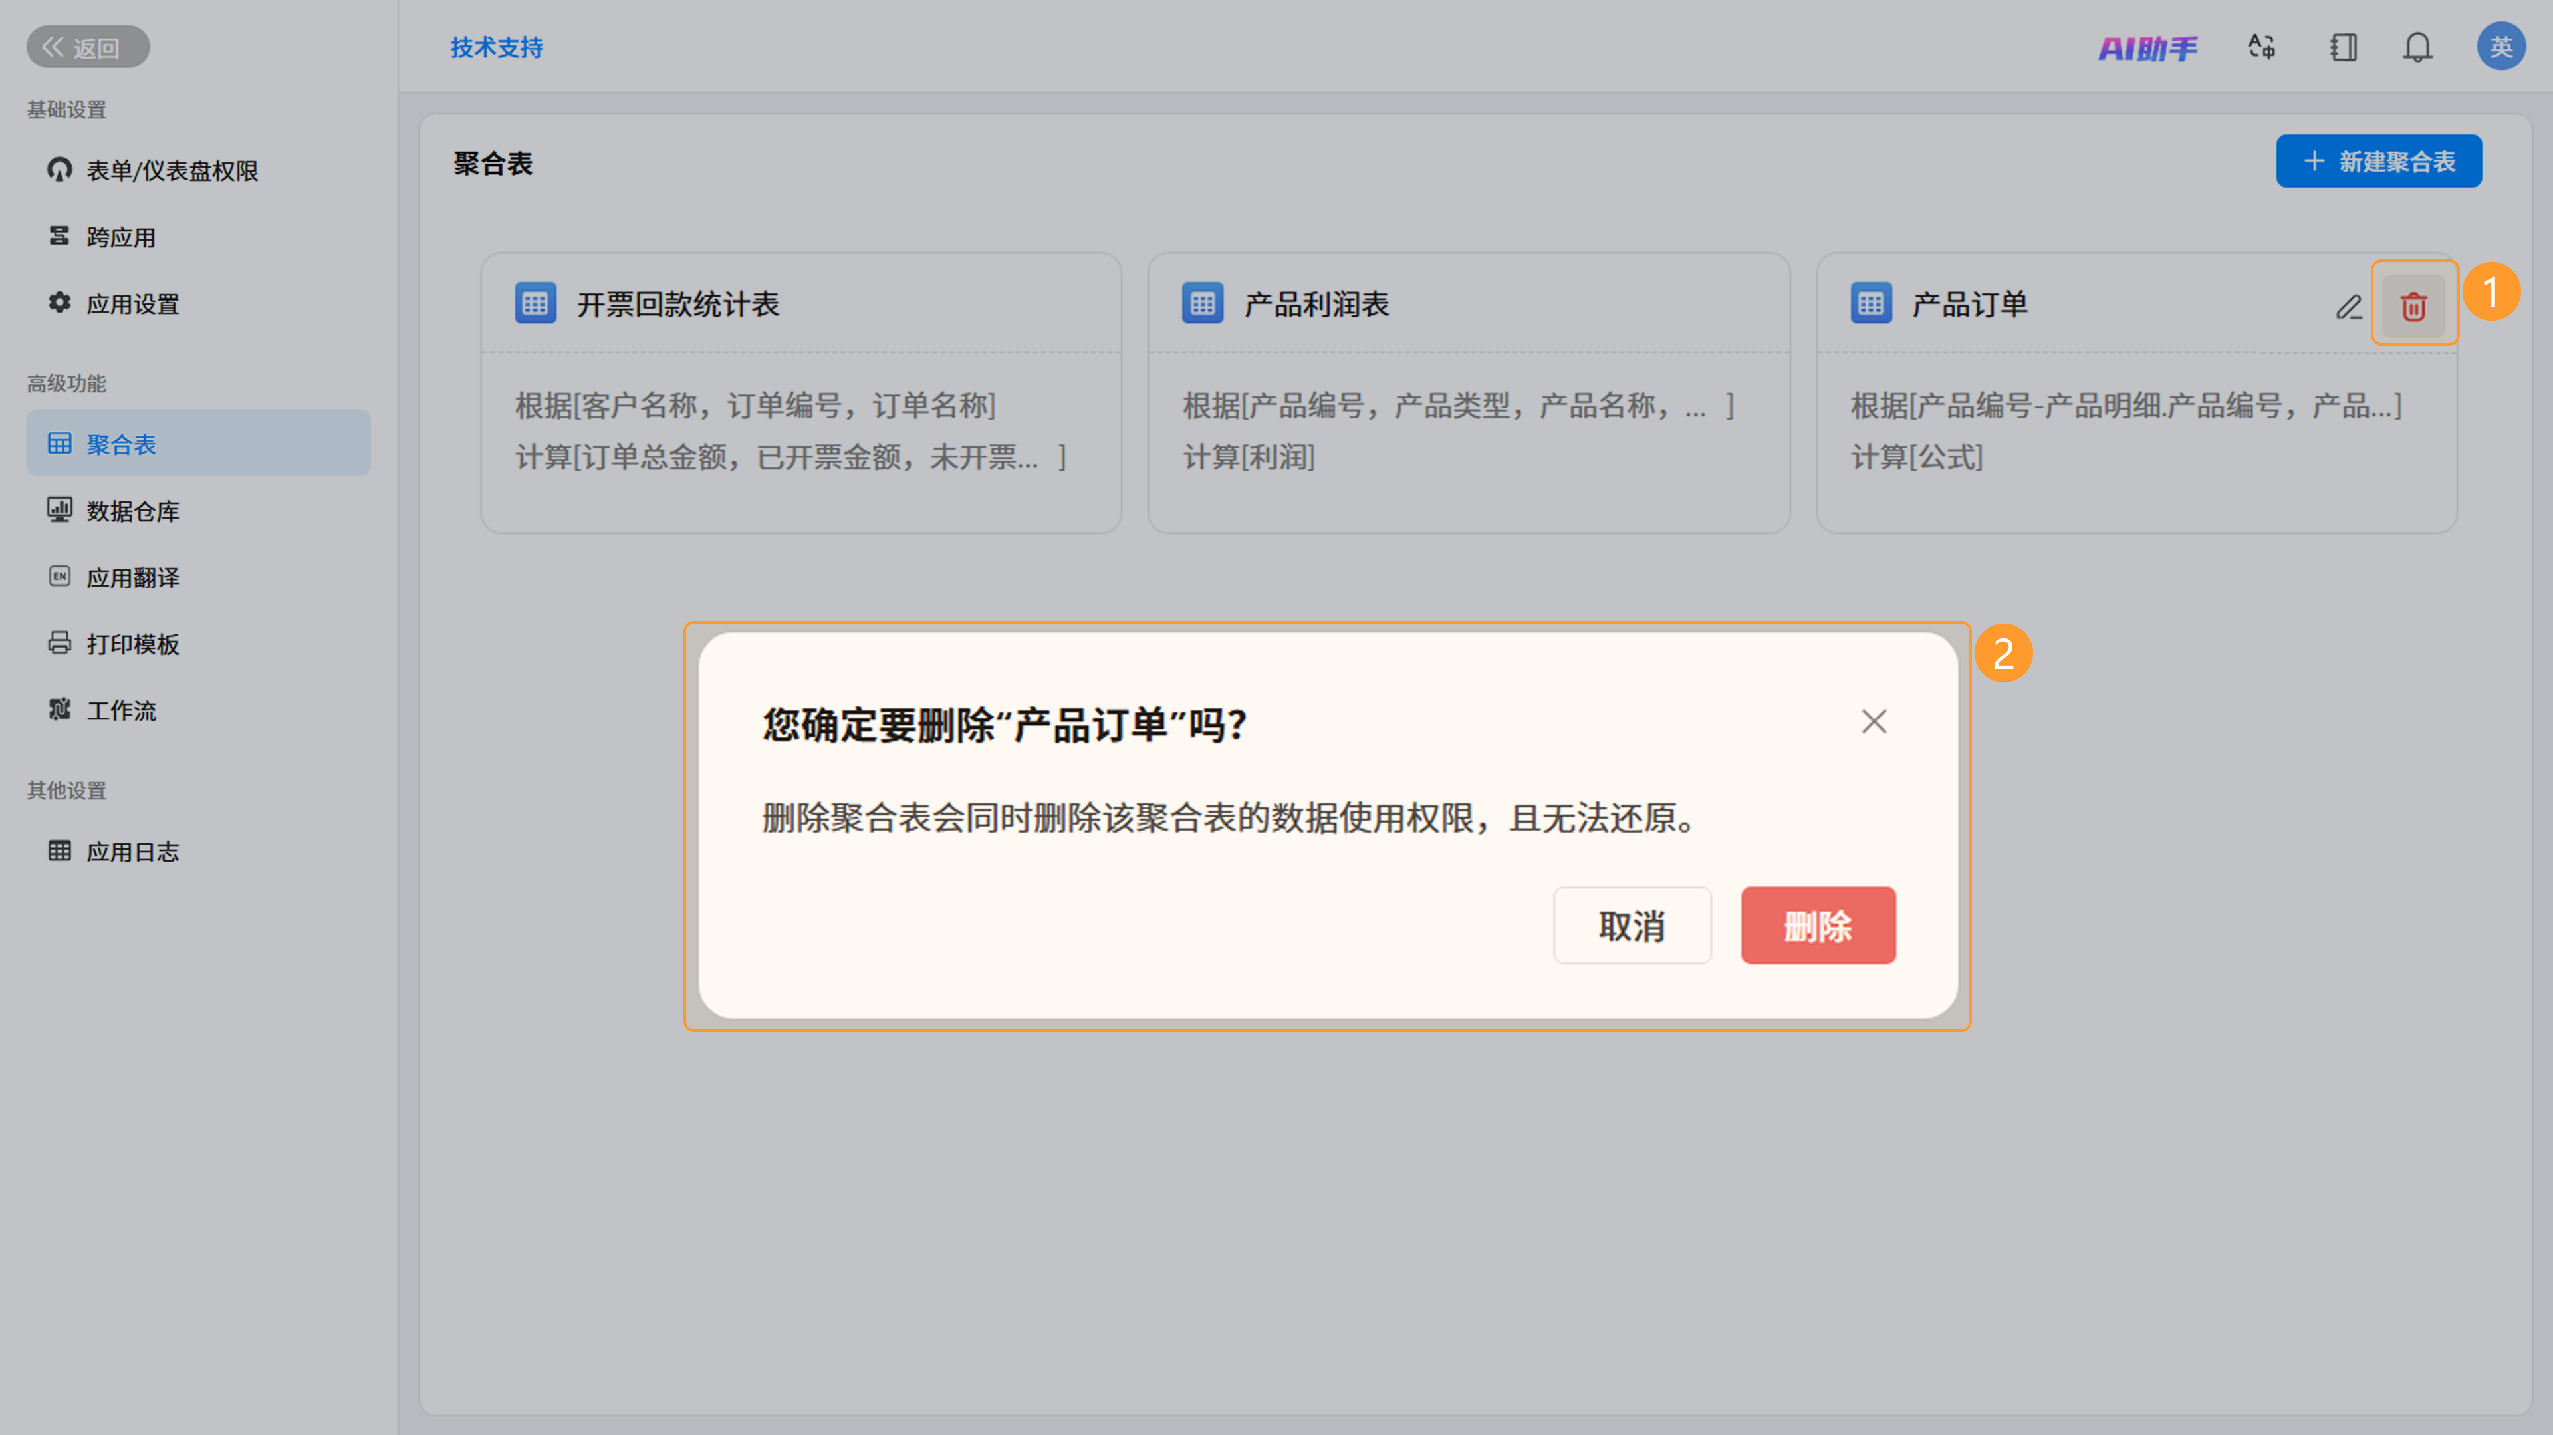This screenshot has height=1435, width=2553.
Task: Open the notebook icon in header
Action: coord(2343,47)
